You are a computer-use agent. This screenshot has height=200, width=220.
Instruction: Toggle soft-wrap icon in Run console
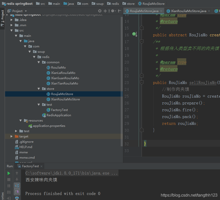[x=17, y=186]
